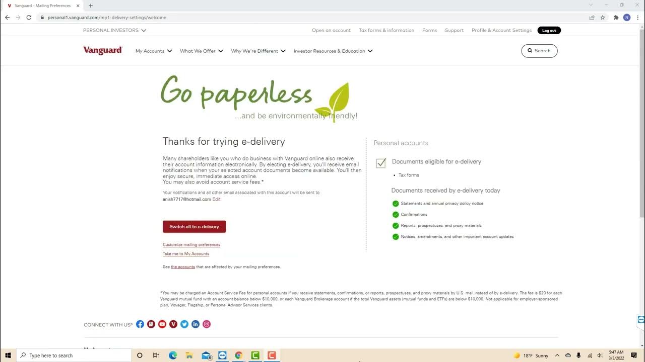Click Edit next to email address

(x=216, y=200)
